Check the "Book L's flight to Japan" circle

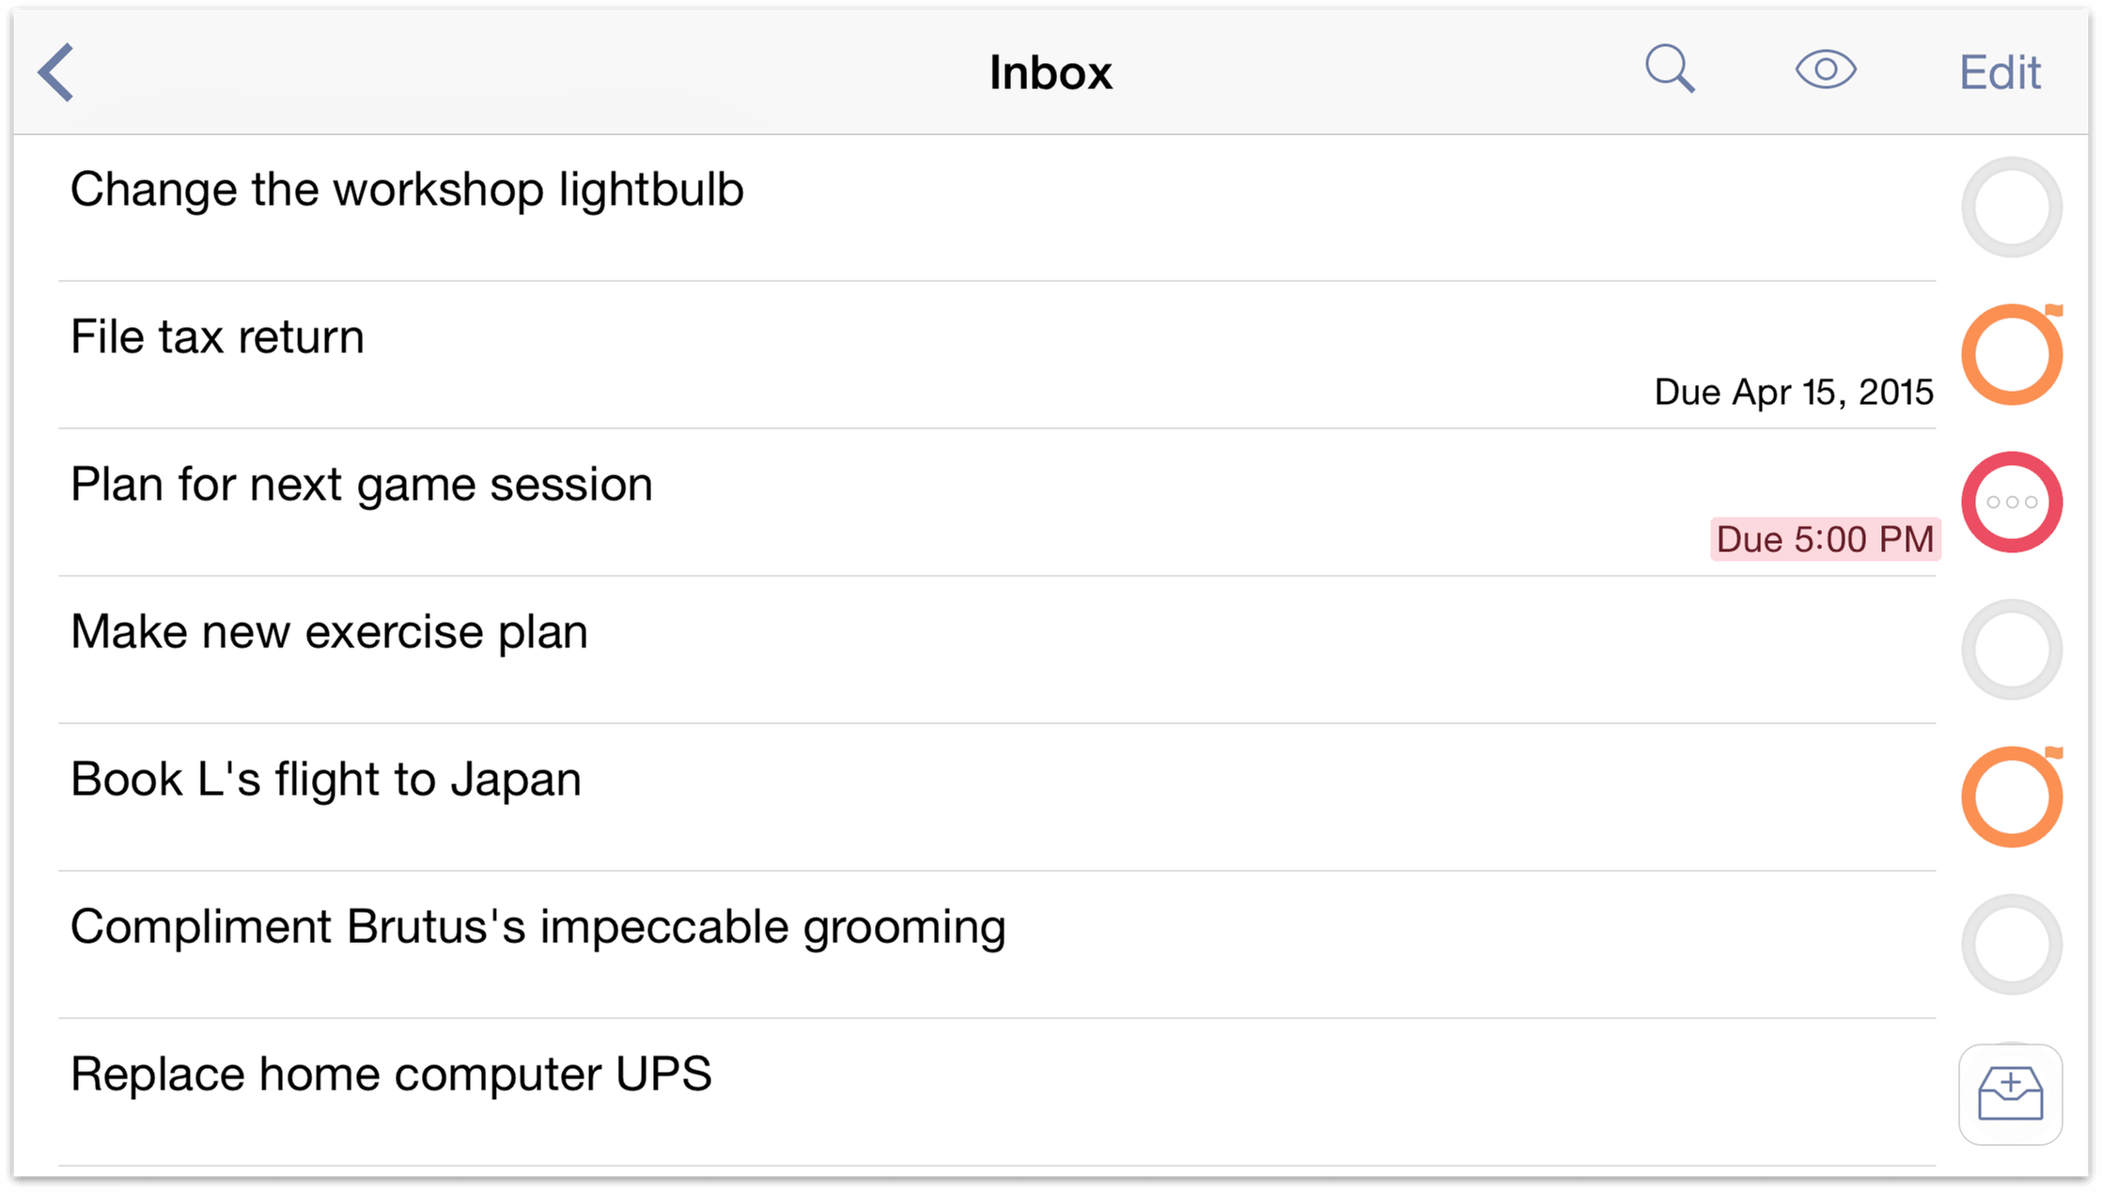click(2011, 797)
